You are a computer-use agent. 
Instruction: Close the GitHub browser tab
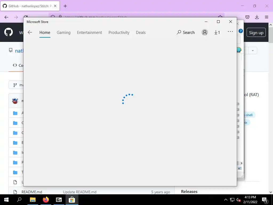click(x=55, y=6)
